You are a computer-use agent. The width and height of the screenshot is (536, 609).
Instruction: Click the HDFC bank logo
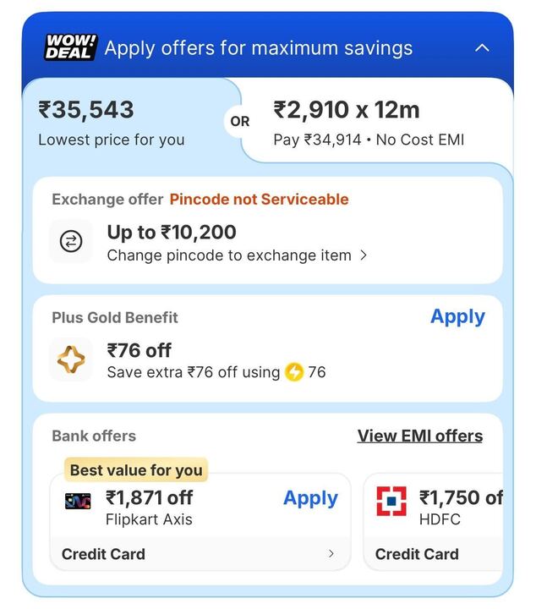pyautogui.click(x=391, y=501)
